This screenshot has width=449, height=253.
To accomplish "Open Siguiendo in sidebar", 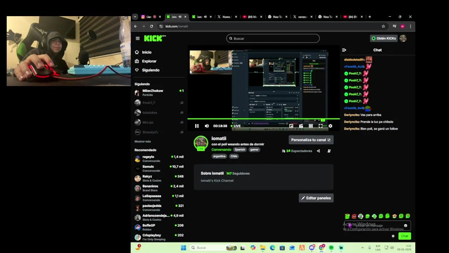I will click(x=150, y=70).
